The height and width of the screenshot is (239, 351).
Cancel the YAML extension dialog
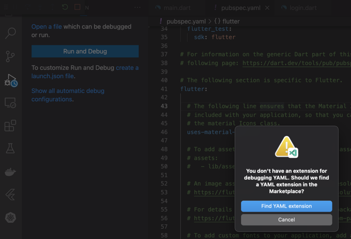pos(286,220)
